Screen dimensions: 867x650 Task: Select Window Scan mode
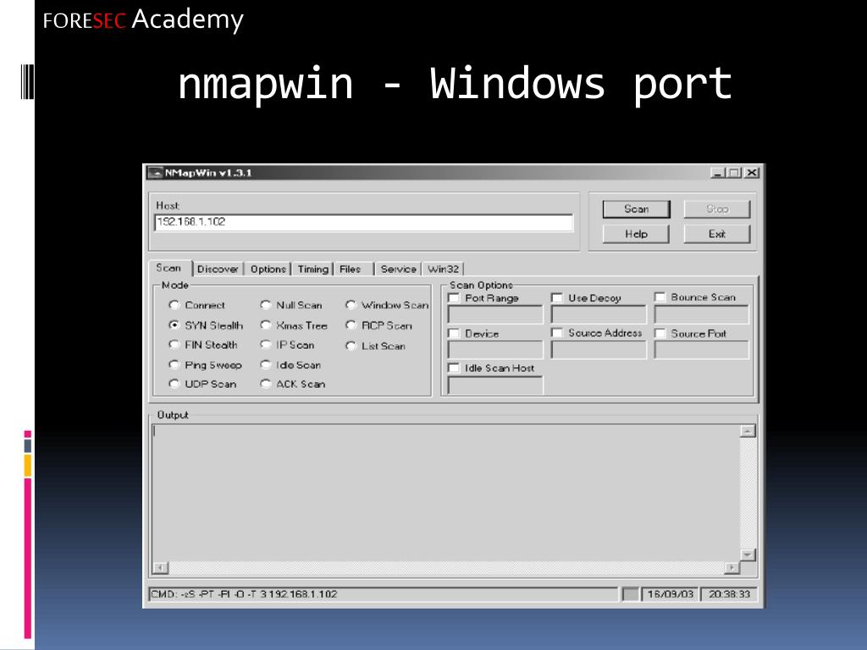(x=351, y=305)
